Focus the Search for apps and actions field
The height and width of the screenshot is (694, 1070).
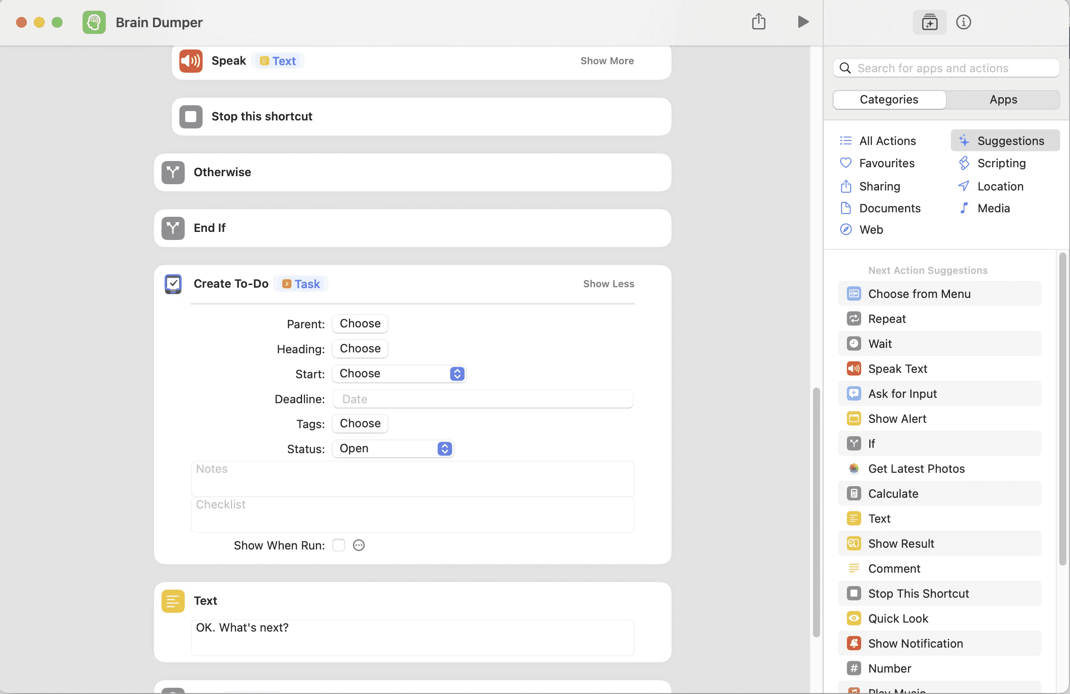pos(946,68)
